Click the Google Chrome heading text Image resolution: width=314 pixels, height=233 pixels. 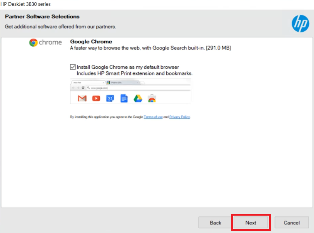click(91, 42)
